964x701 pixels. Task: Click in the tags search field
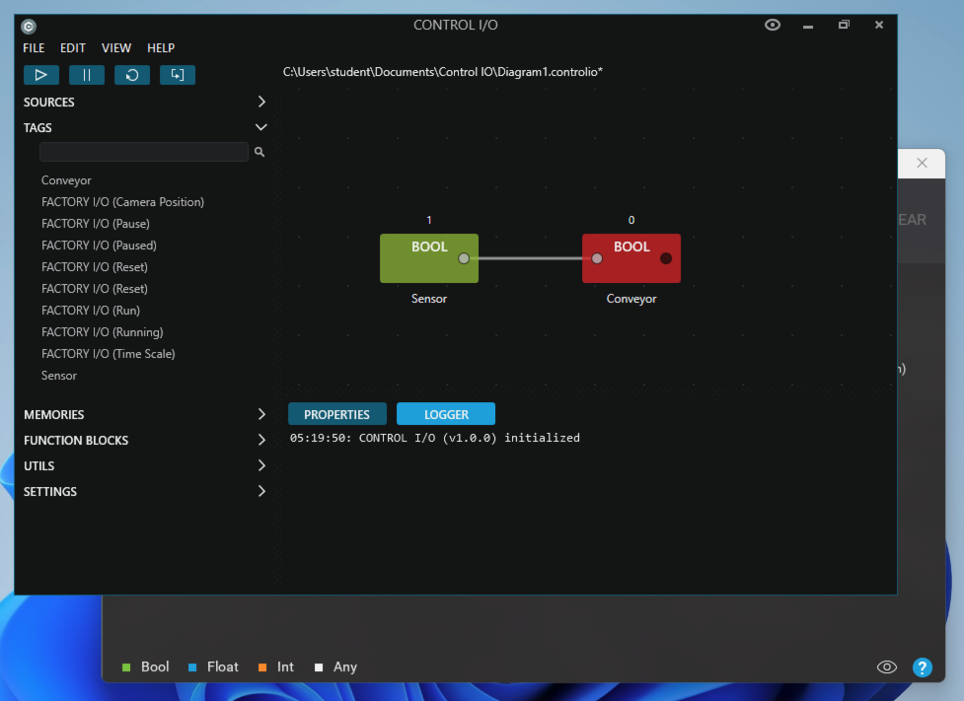click(144, 152)
